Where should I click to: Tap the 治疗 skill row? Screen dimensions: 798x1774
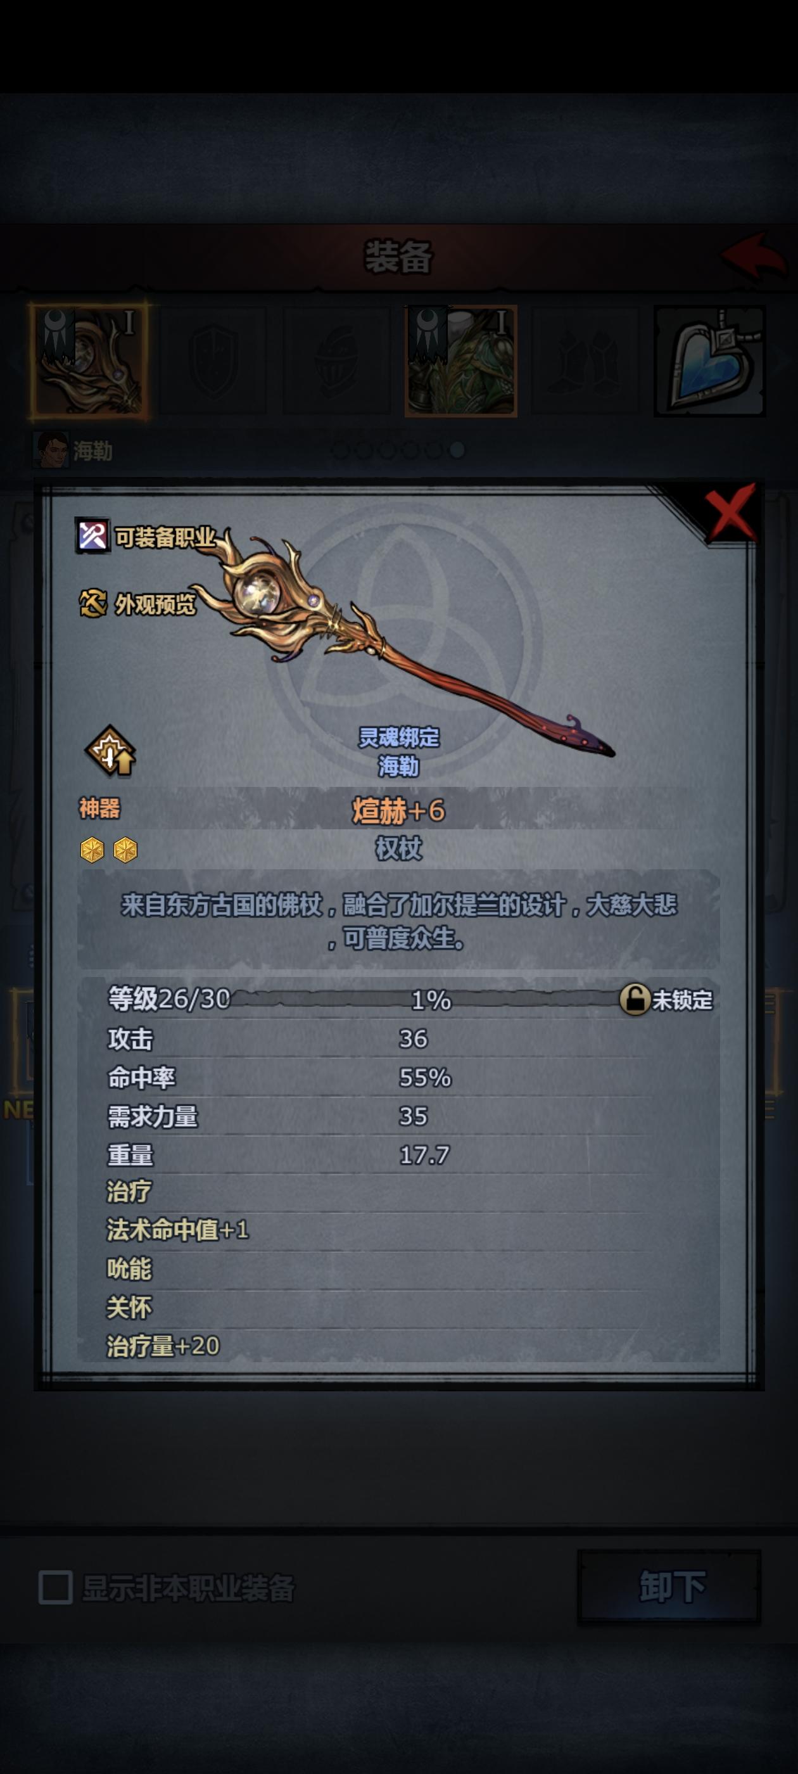pos(398,1191)
